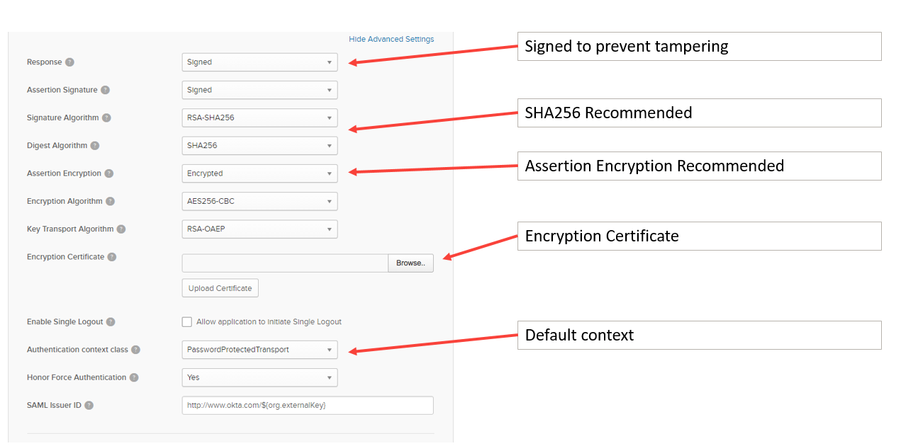Screen dimensions: 901x446
Task: Click the Upload Certificate button
Action: click(x=220, y=288)
